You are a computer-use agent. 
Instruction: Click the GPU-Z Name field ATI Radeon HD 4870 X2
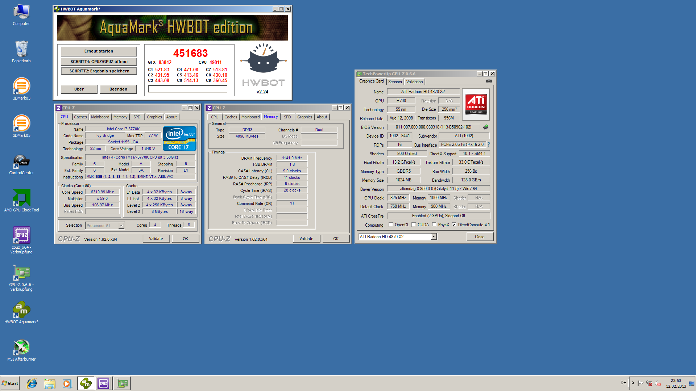pyautogui.click(x=423, y=92)
